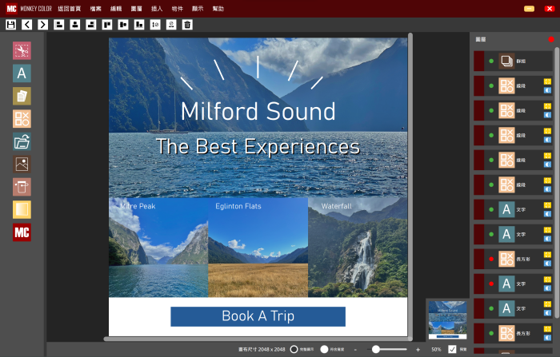Select the shapes tool in left sidebar
This screenshot has height=357, width=560.
pyautogui.click(x=22, y=119)
